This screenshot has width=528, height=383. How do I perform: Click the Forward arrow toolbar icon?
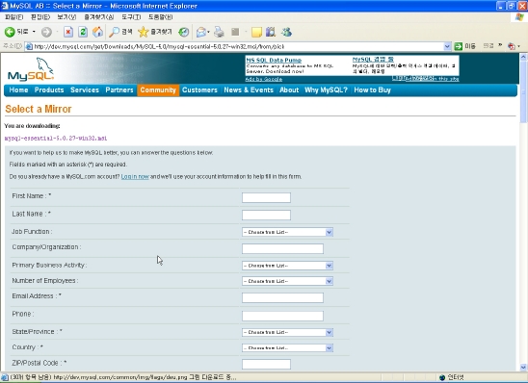[46, 32]
